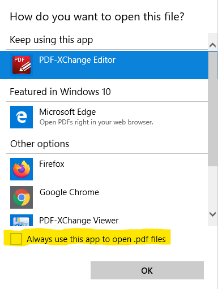
Task: Click 'Open PDFs right in your web browser' text
Action: (96, 122)
